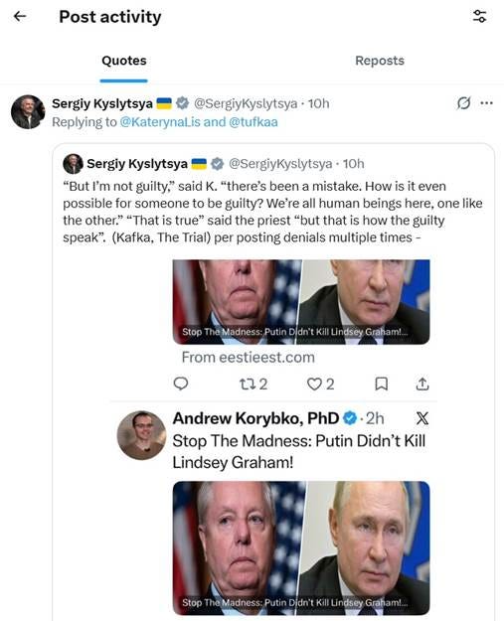Open the @tufkaa mention link

tap(253, 122)
